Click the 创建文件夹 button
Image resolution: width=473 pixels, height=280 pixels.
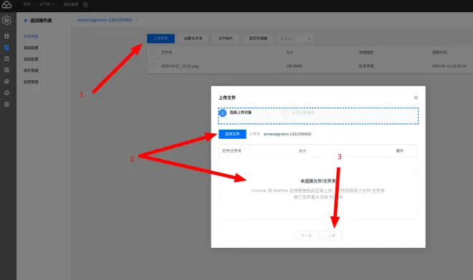pos(193,39)
